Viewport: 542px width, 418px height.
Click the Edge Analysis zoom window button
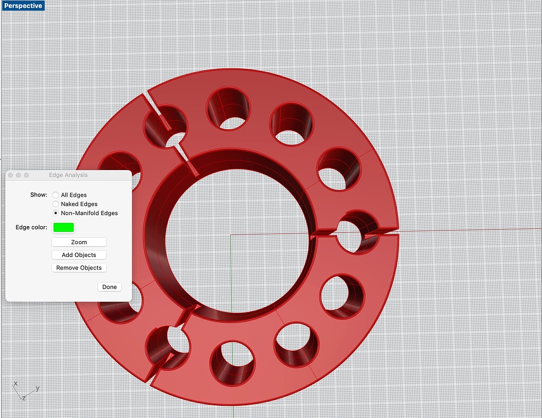(26, 175)
